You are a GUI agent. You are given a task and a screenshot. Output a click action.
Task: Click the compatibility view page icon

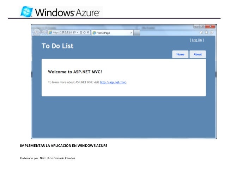pos(81,32)
